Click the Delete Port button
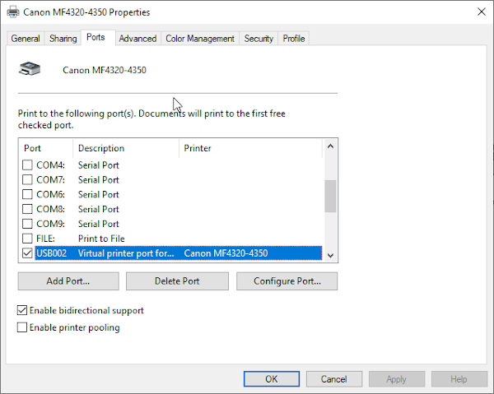This screenshot has width=494, height=394. 177,281
